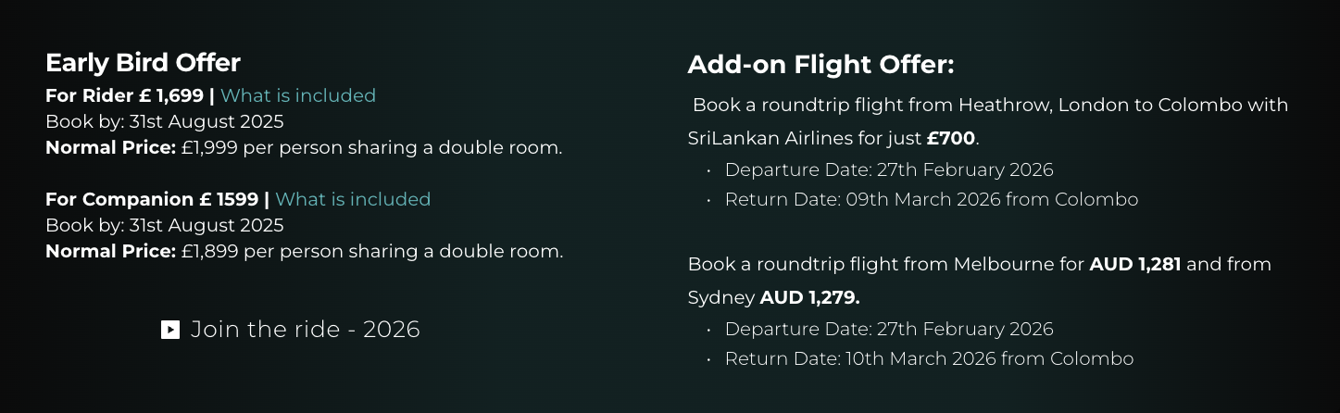Click the "Add-on Flight Offer:" heading
Image resolution: width=1340 pixels, height=413 pixels.
(x=820, y=65)
